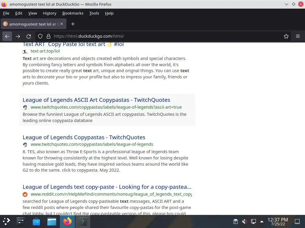Go back to the previous page
The width and height of the screenshot is (305, 228).
pyautogui.click(x=7, y=36)
